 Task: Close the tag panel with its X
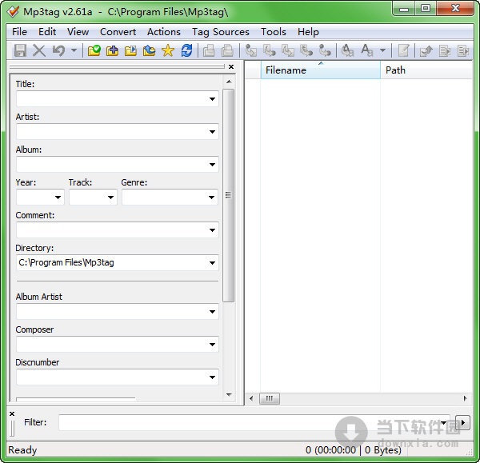pos(231,66)
